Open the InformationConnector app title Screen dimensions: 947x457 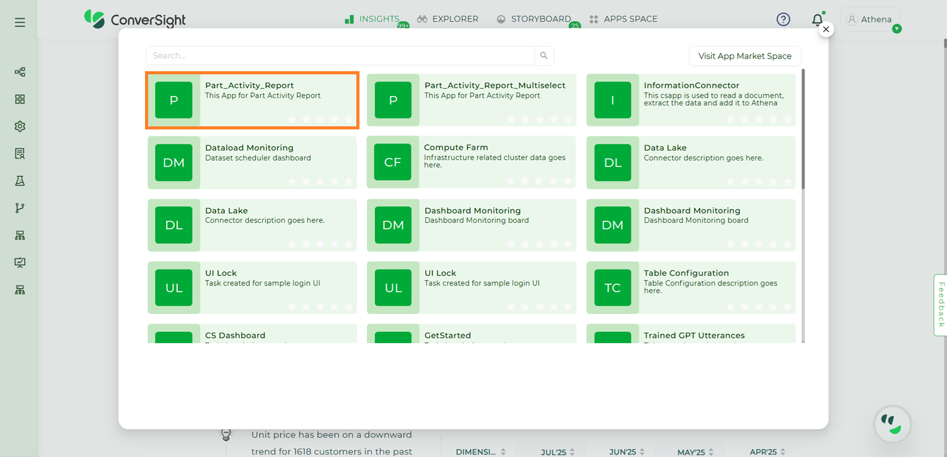[692, 85]
